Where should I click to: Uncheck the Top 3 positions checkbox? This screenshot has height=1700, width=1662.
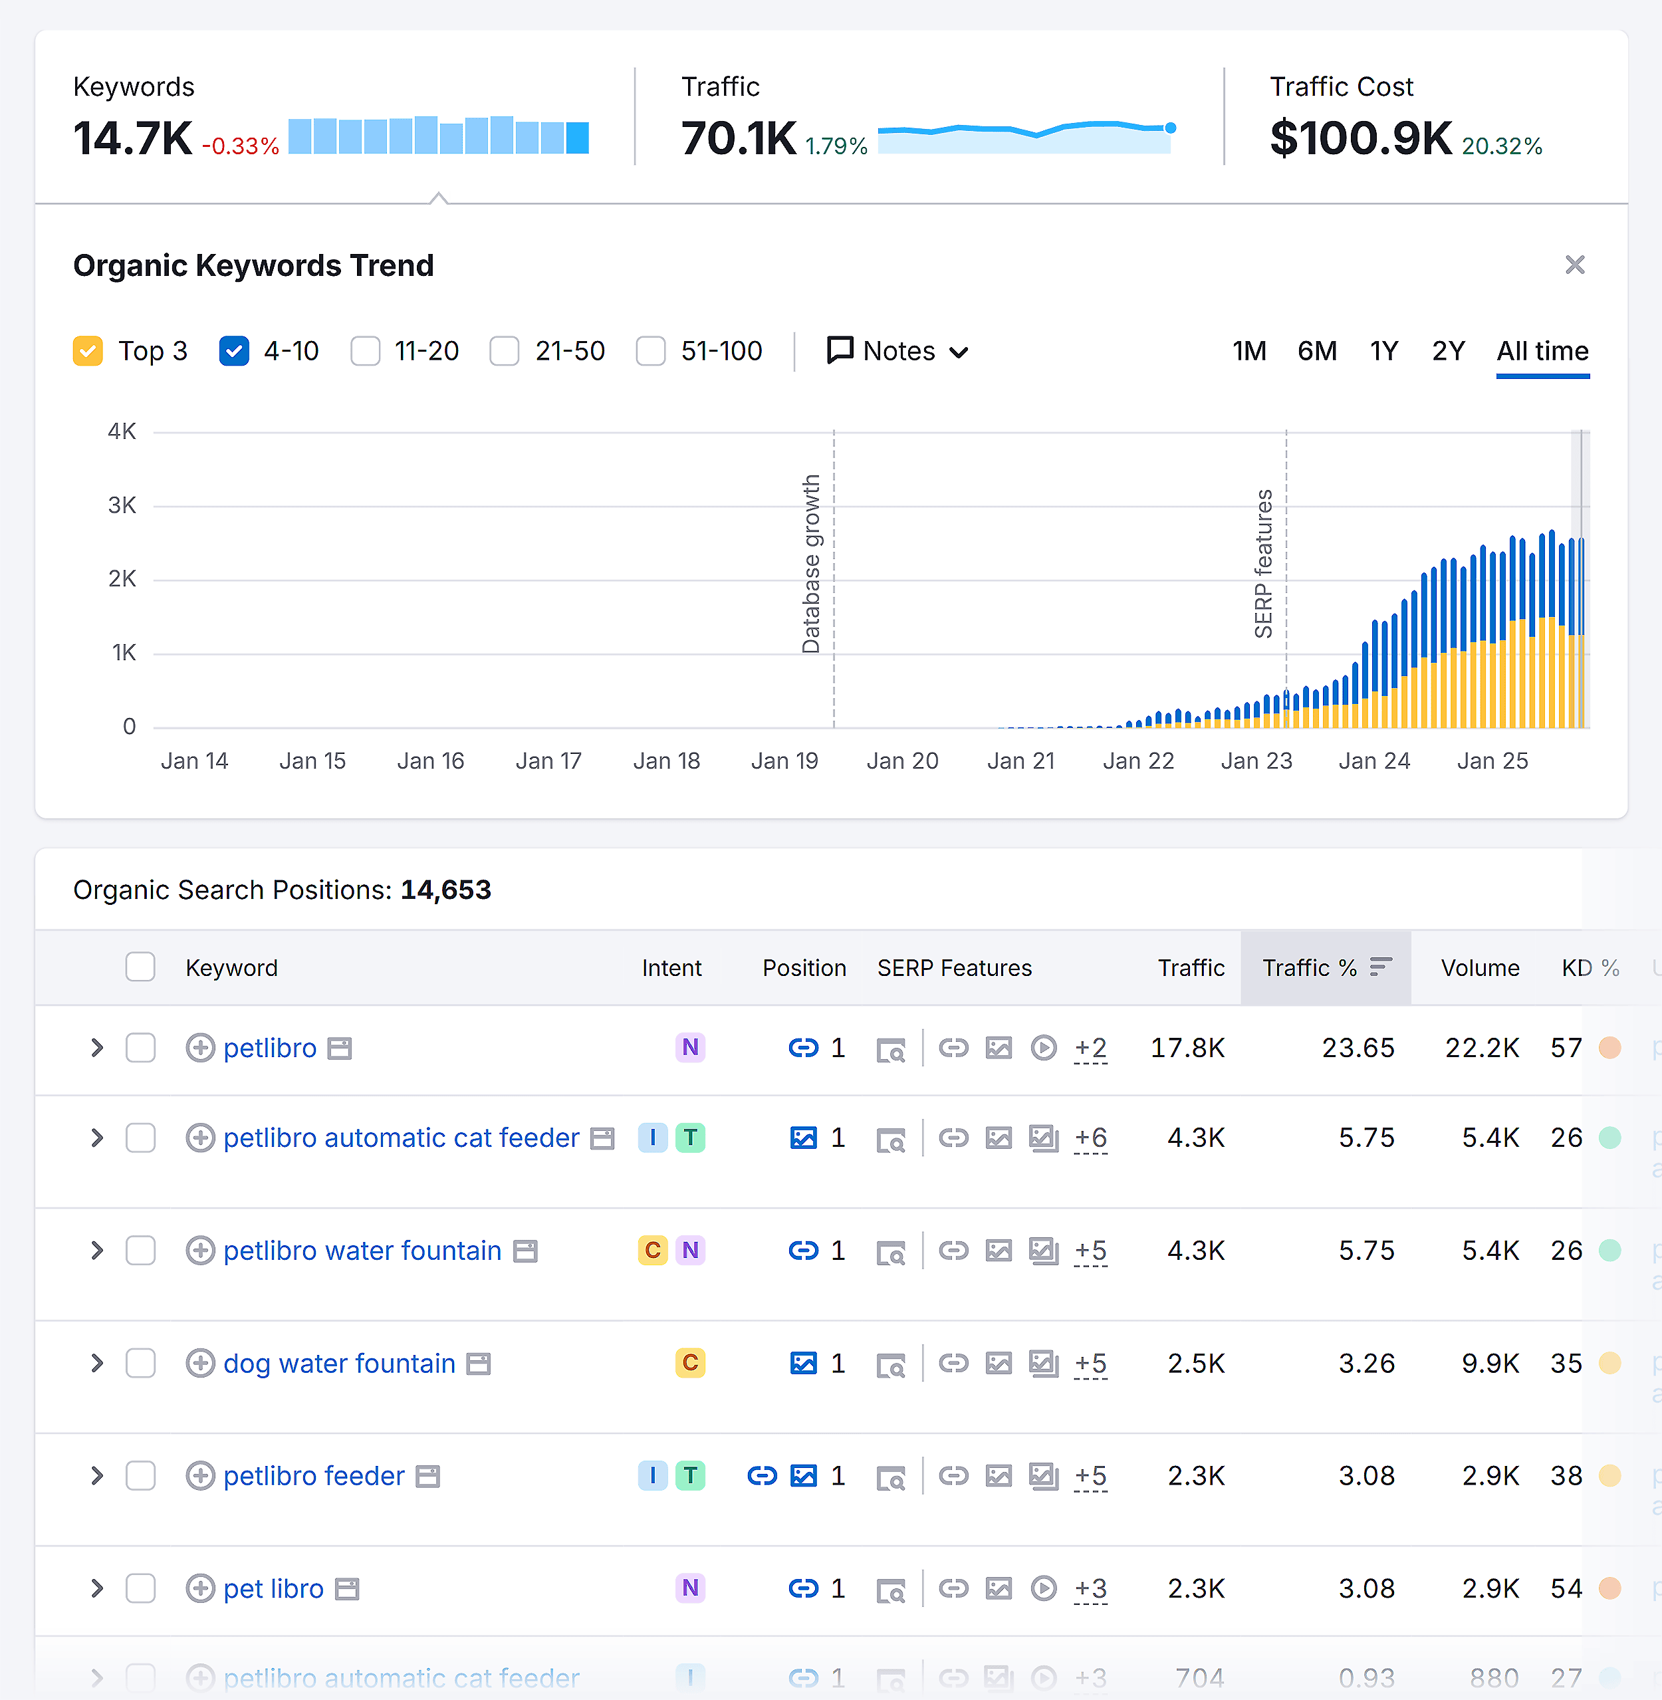coord(88,351)
